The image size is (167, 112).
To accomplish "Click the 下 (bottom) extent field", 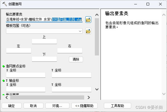I will 44,59.
